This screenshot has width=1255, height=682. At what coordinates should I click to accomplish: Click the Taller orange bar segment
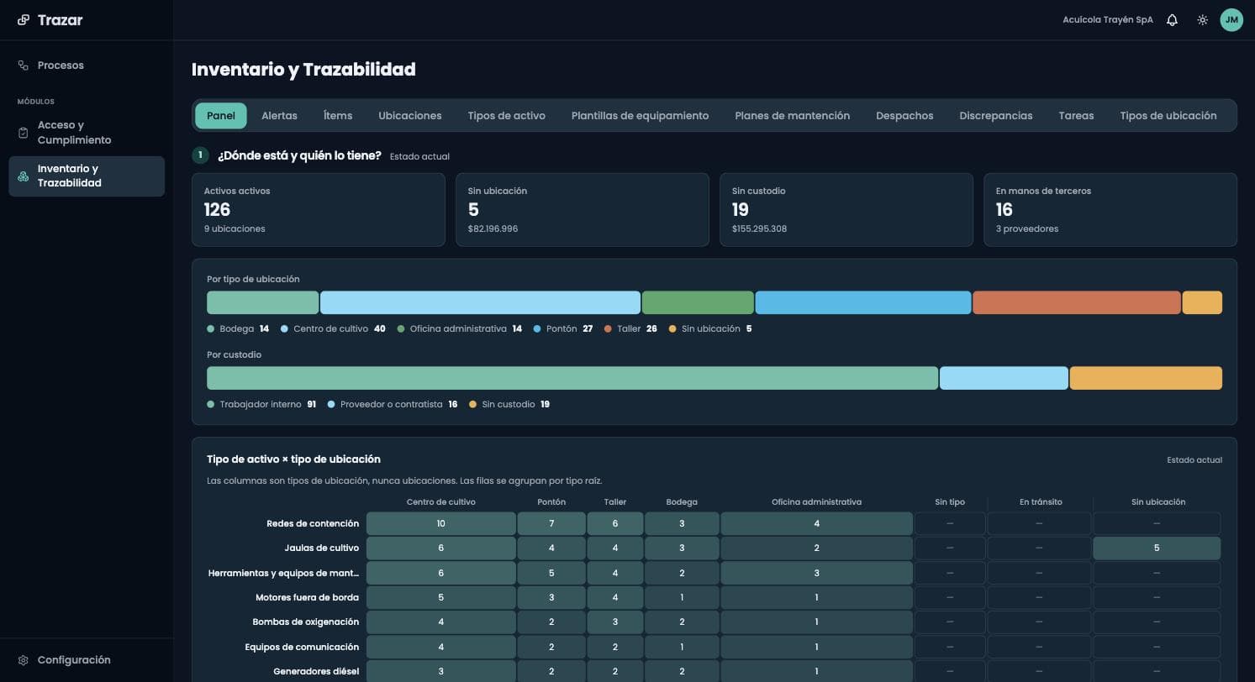(1077, 302)
